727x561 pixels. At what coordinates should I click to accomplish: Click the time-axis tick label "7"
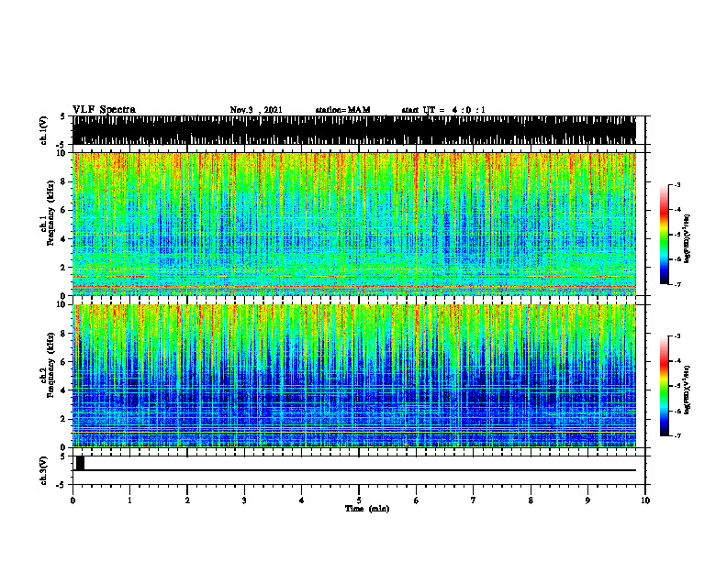pos(474,500)
